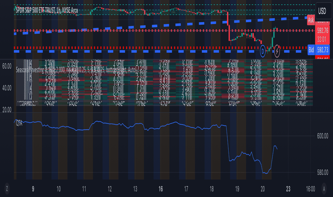Click date 12 on the time axis
The width and height of the screenshot is (333, 197).
pos(110,189)
